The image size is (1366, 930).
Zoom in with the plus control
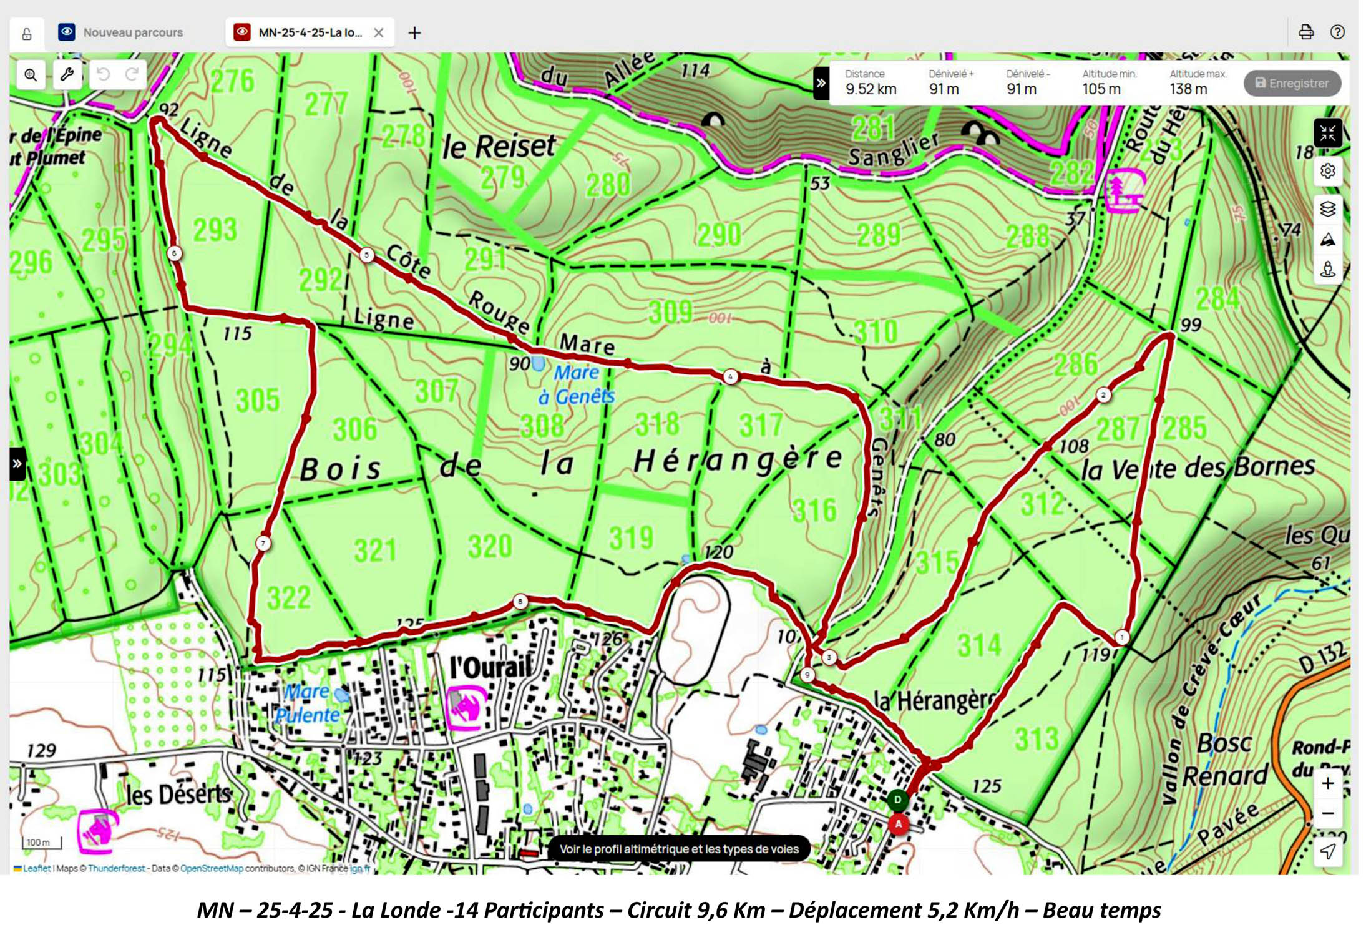coord(1327,783)
